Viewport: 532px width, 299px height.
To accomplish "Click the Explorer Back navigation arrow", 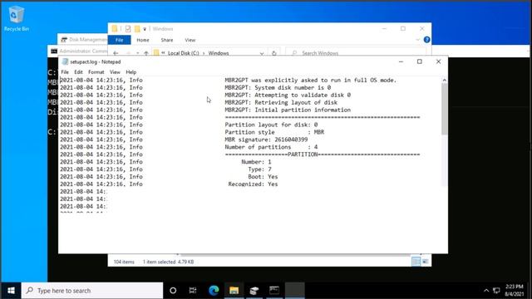I will click(116, 53).
